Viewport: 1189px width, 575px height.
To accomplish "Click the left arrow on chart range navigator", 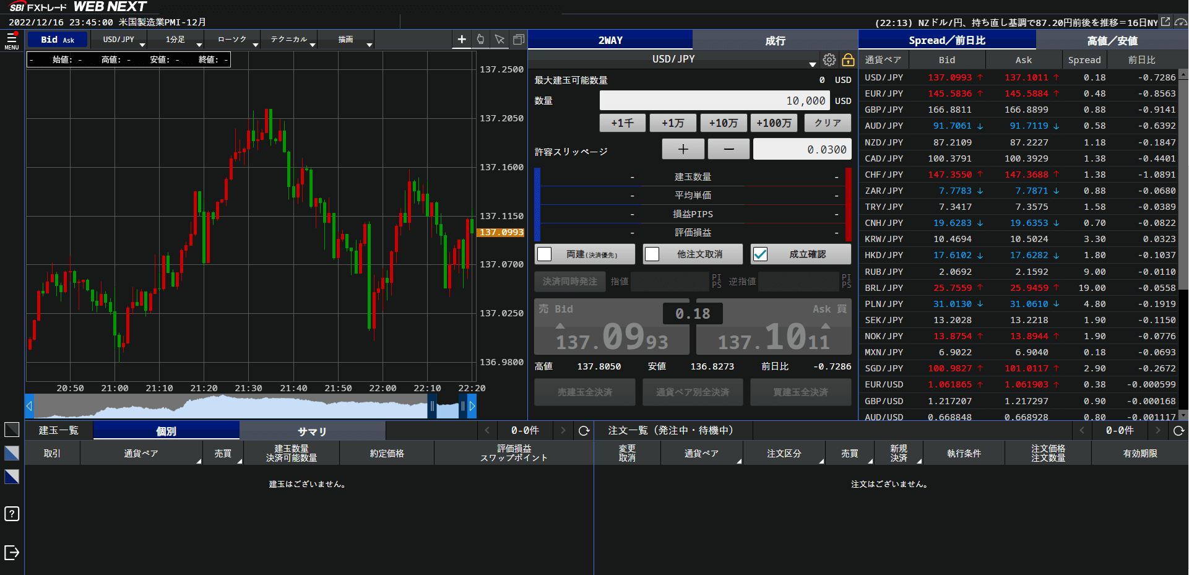I will tap(29, 407).
